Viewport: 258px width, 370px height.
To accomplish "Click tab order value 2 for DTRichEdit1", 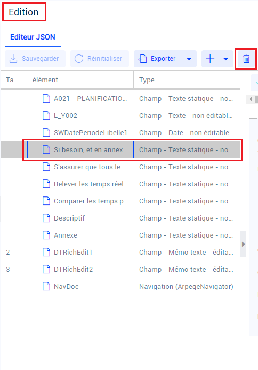I will pyautogui.click(x=8, y=252).
